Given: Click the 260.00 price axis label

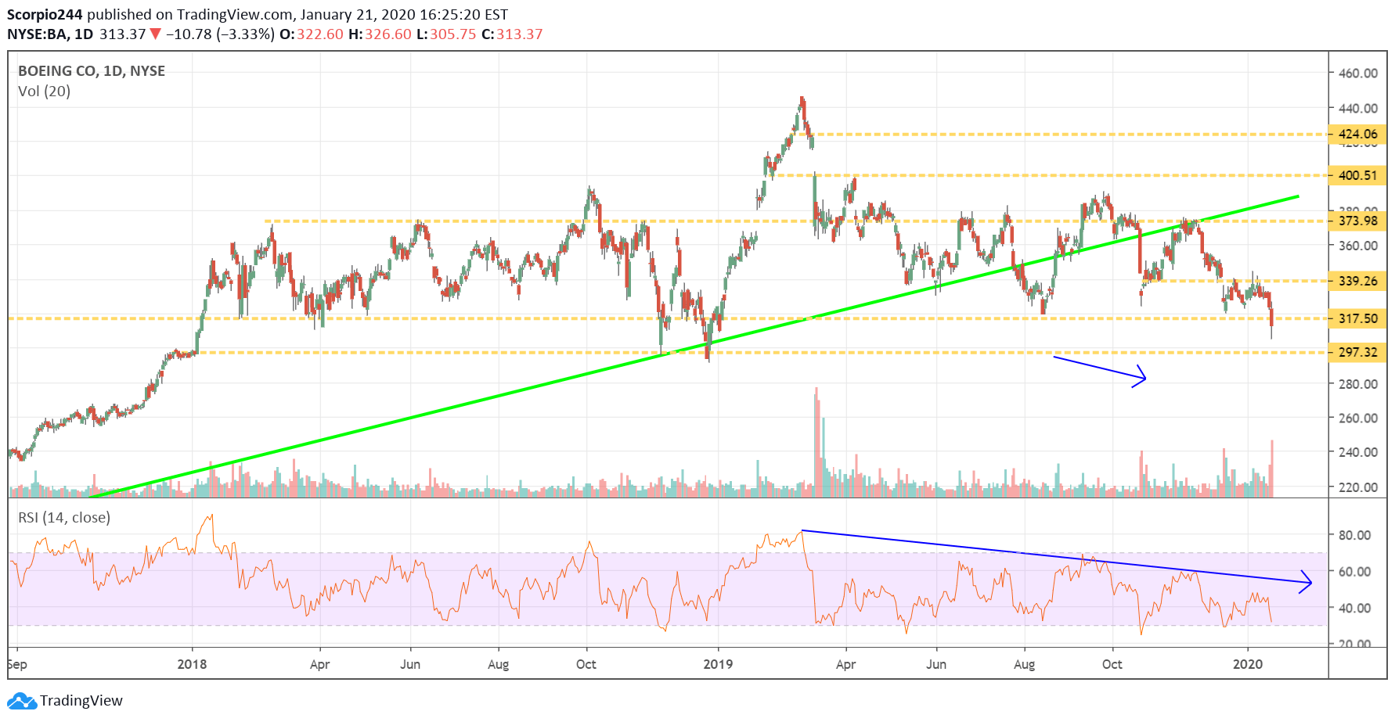Looking at the screenshot, I should [1358, 418].
